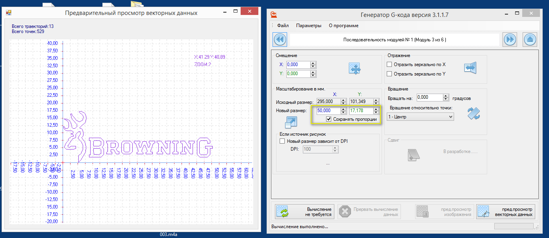Viewport: 549px width, 238px height.
Task: Click ZOOM:2 label in preview window
Action: [203, 64]
